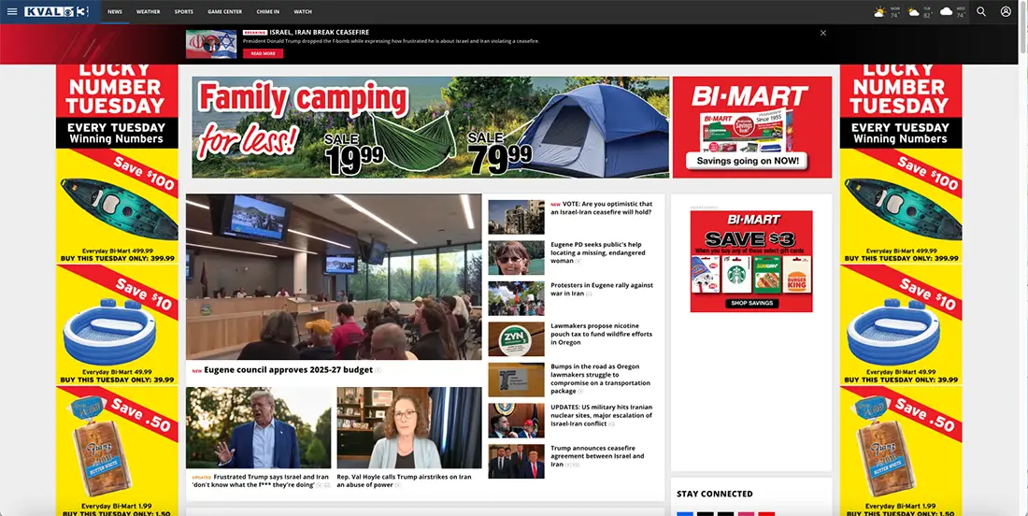This screenshot has height=516, width=1028.
Task: Open Trump announces ceasefire agreement story
Action: (597, 455)
